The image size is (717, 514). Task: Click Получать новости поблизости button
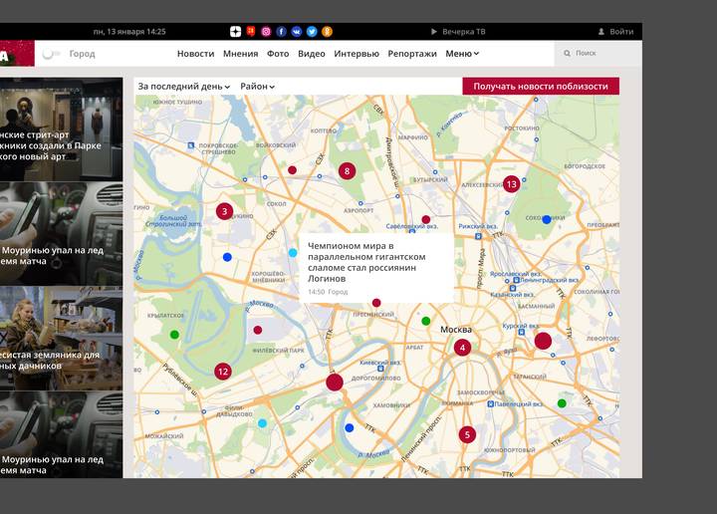click(x=541, y=87)
